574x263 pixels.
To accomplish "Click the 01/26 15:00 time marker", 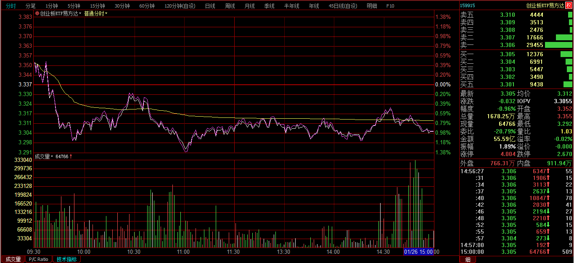I will tap(418, 252).
